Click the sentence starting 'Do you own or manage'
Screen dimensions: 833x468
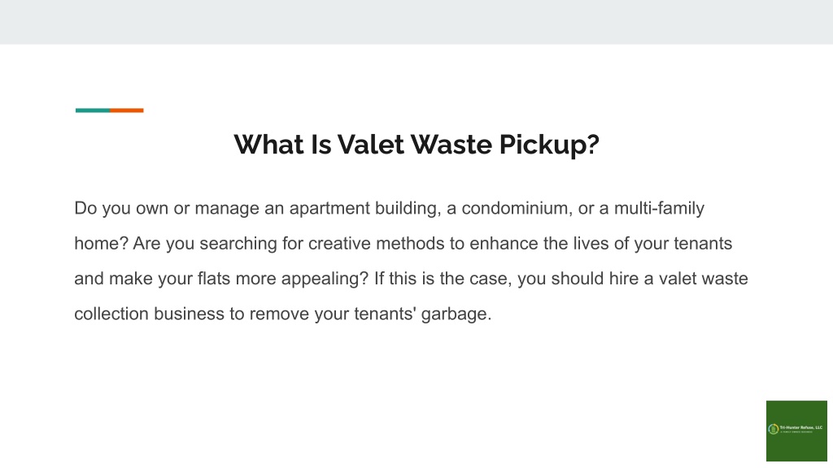(x=390, y=226)
